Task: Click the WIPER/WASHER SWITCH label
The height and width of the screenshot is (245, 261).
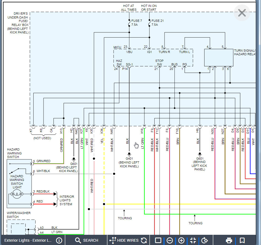Action: 19,215
